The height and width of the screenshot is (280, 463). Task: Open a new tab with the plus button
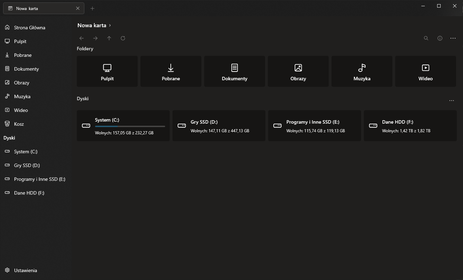pos(92,8)
